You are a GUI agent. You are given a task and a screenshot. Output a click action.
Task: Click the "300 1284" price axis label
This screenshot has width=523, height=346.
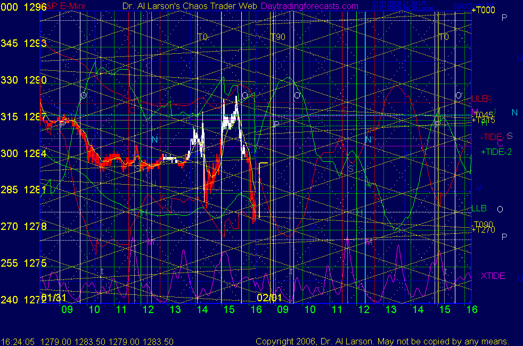point(23,153)
